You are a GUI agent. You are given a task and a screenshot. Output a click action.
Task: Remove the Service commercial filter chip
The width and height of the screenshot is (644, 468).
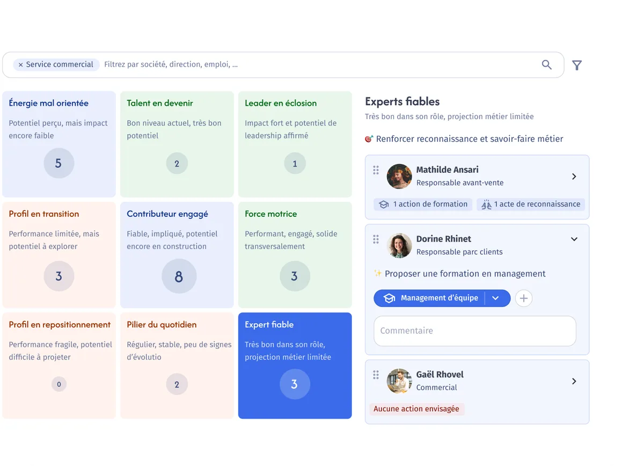tap(20, 65)
